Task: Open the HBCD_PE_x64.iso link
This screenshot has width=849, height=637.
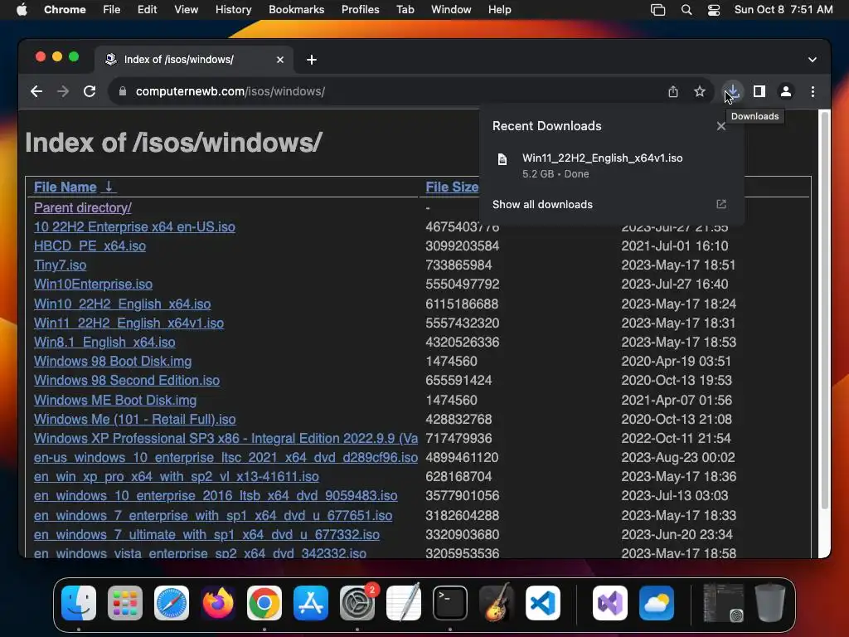Action: click(90, 246)
